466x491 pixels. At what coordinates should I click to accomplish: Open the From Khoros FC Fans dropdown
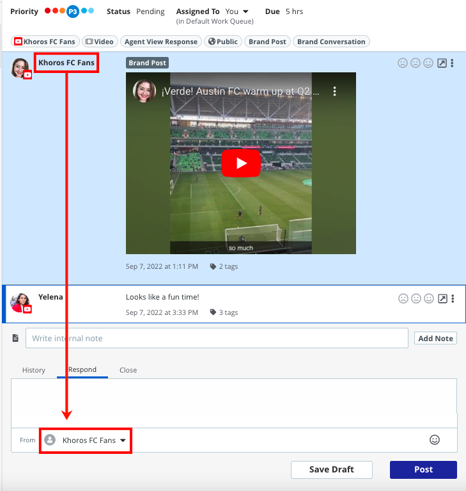pos(86,440)
